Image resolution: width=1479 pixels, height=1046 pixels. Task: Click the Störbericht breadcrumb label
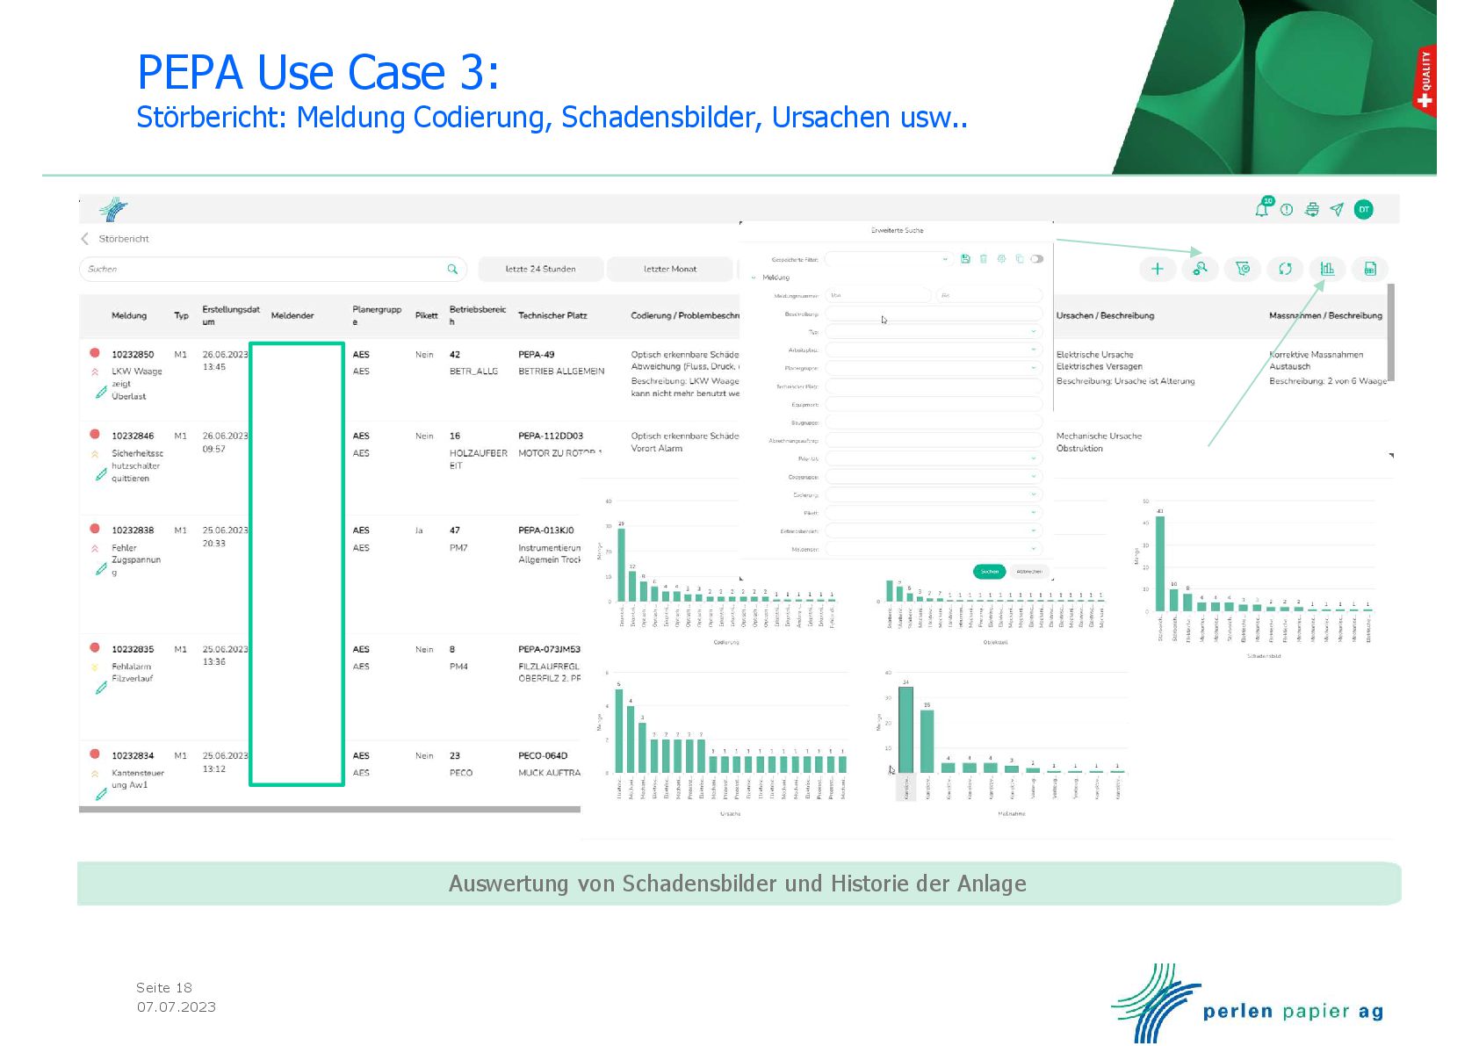124,239
